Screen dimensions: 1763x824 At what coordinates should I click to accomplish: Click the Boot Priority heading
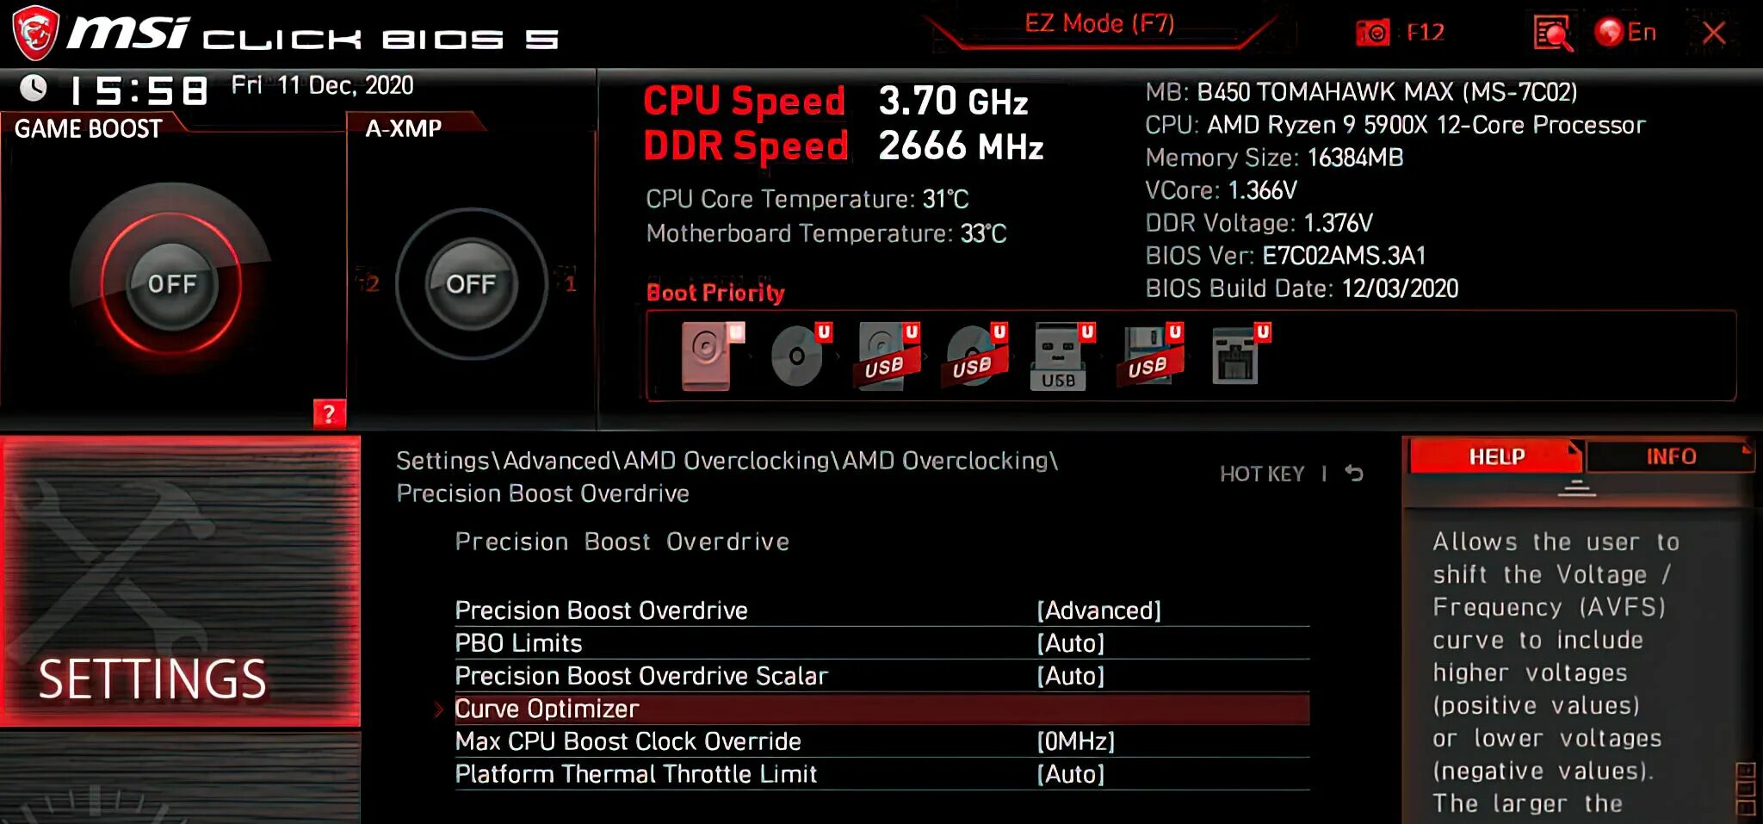point(715,293)
